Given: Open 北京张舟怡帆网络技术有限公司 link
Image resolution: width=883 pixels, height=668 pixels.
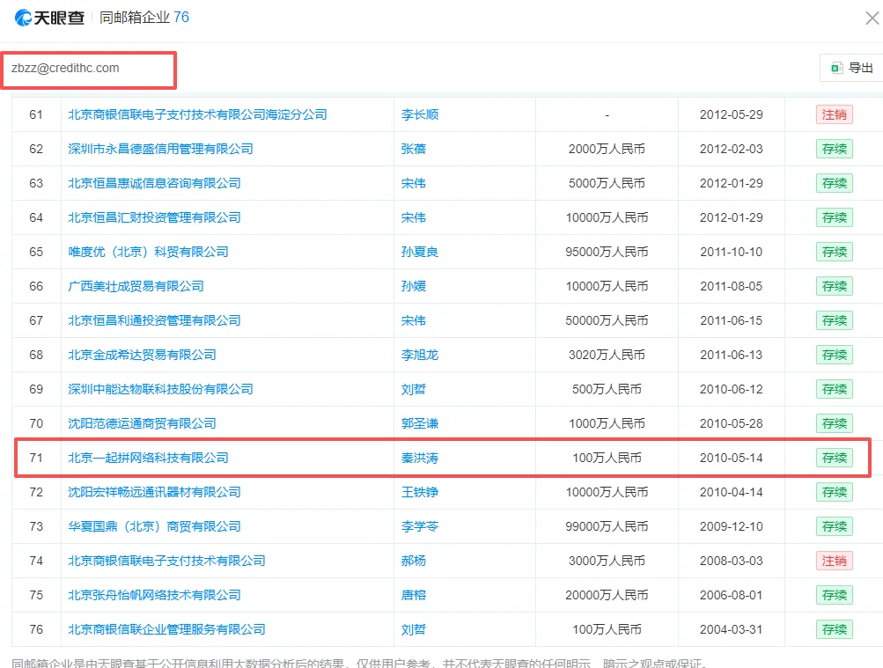Looking at the screenshot, I should (x=154, y=596).
